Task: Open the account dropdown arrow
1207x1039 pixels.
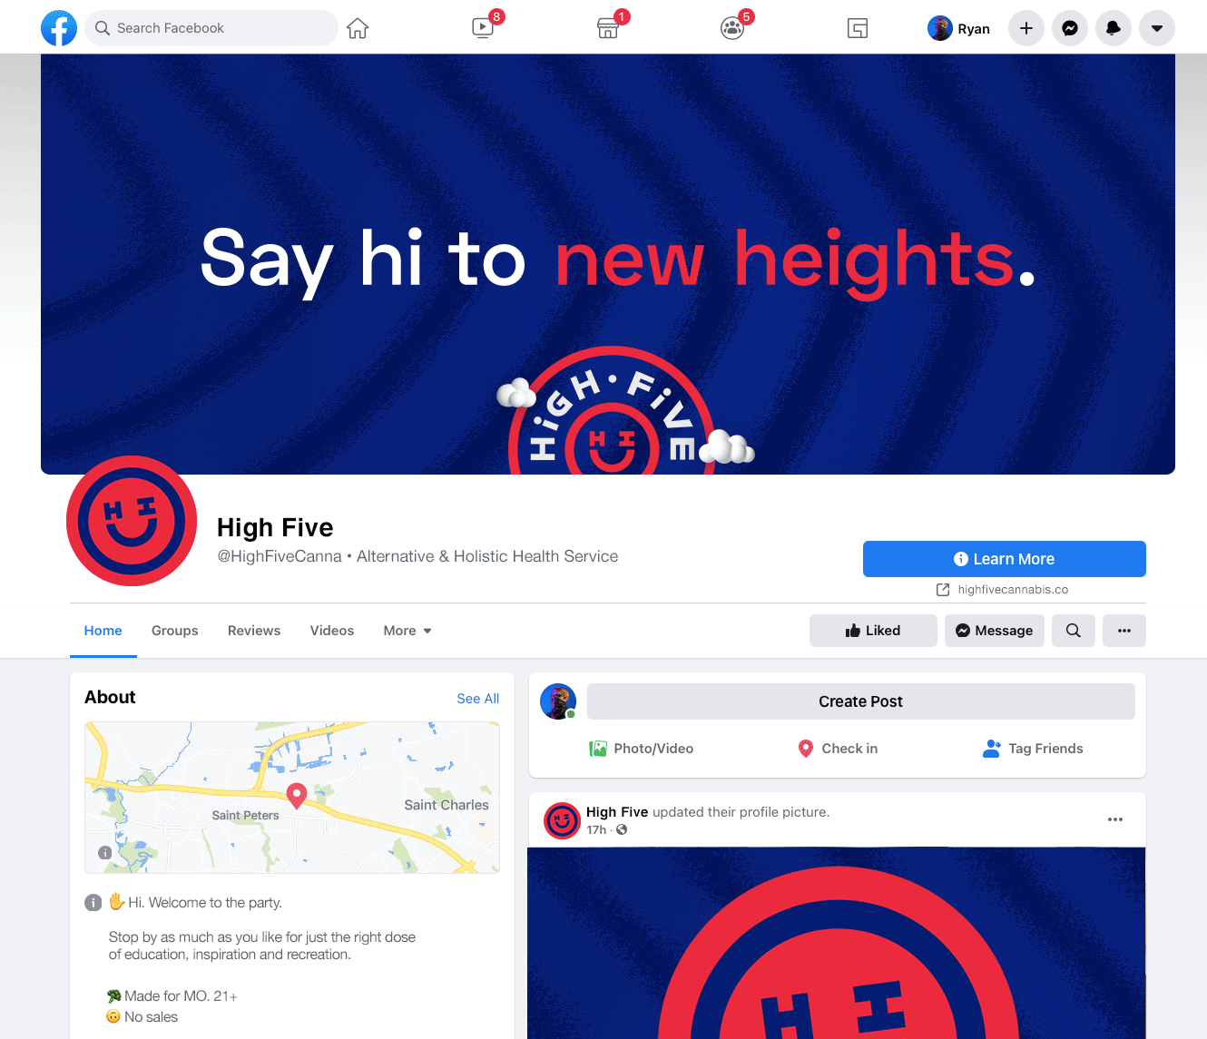Action: point(1157,28)
